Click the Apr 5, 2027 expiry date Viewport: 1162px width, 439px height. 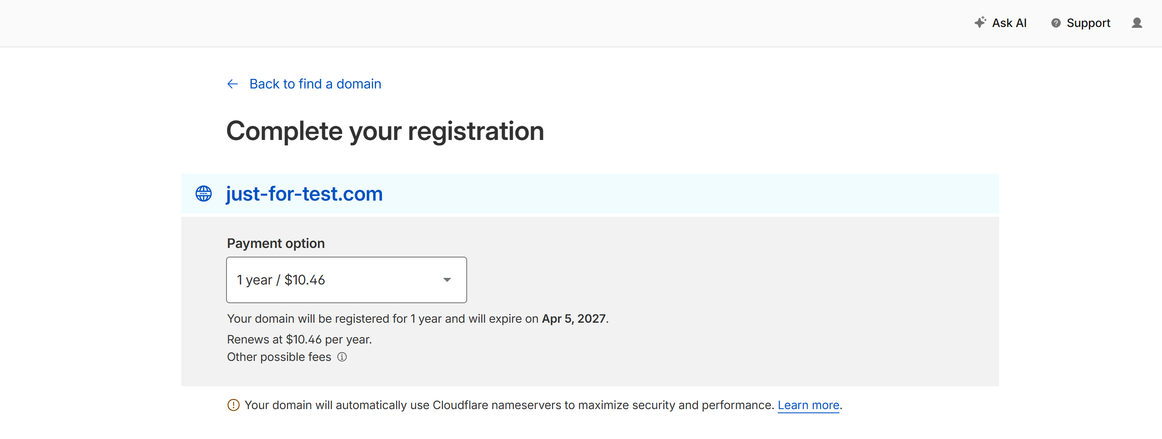(x=574, y=319)
